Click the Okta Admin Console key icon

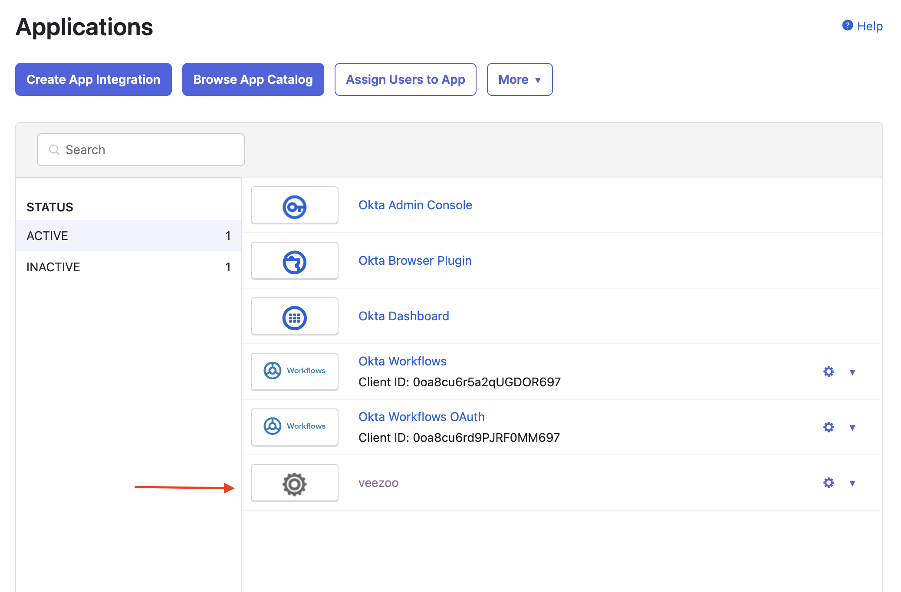click(x=295, y=207)
